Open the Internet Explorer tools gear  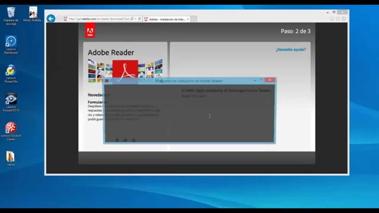344,19
